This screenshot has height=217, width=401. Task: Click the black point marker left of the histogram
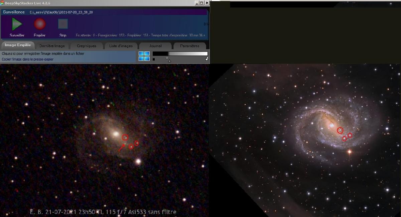[153, 59]
